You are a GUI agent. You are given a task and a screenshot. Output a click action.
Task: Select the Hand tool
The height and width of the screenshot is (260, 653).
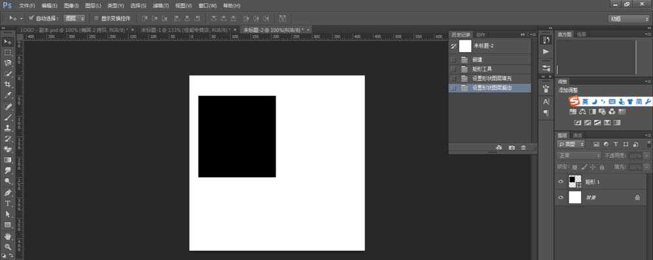pyautogui.click(x=7, y=236)
